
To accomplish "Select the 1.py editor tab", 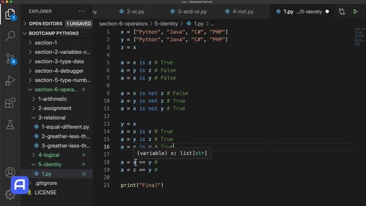I will [301, 11].
